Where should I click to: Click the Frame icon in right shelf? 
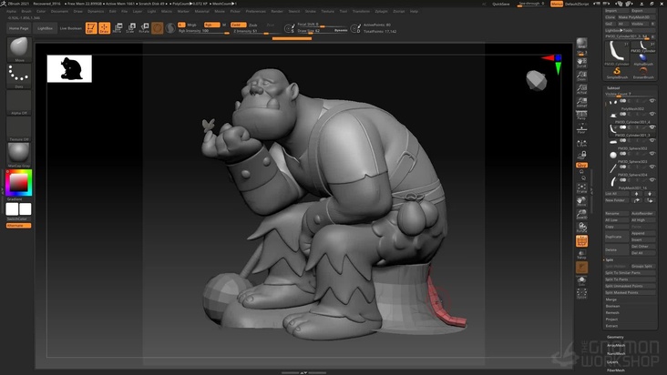tap(581, 188)
